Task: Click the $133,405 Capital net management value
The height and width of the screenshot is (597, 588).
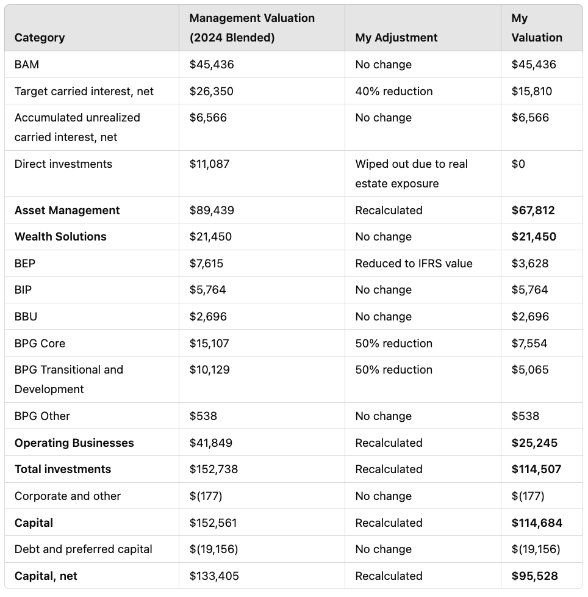Action: [213, 576]
